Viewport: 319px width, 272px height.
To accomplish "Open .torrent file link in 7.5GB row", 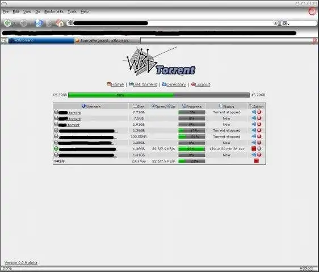I will (x=70, y=118).
